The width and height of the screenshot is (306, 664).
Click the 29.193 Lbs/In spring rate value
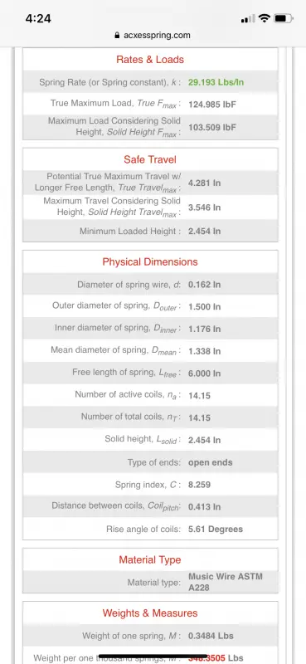click(x=216, y=82)
